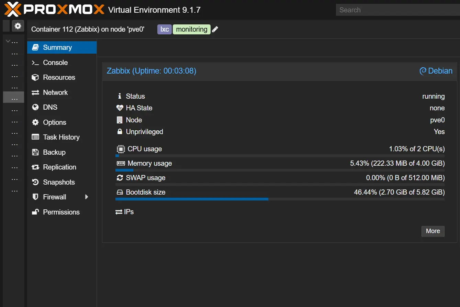Open the Task History list
This screenshot has height=307, width=460.
[61, 137]
